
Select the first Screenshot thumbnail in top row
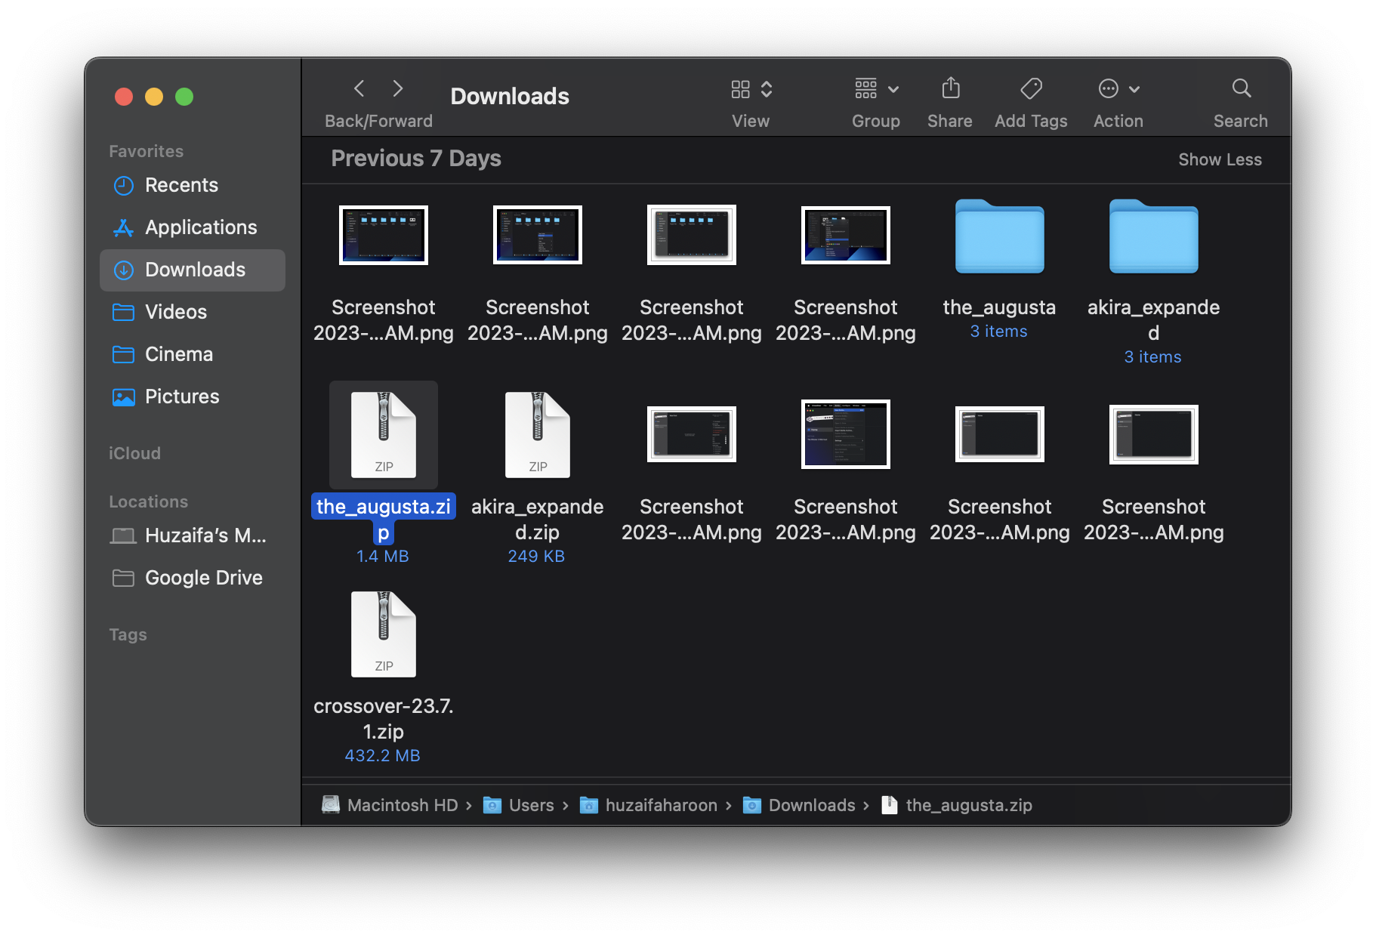(384, 236)
